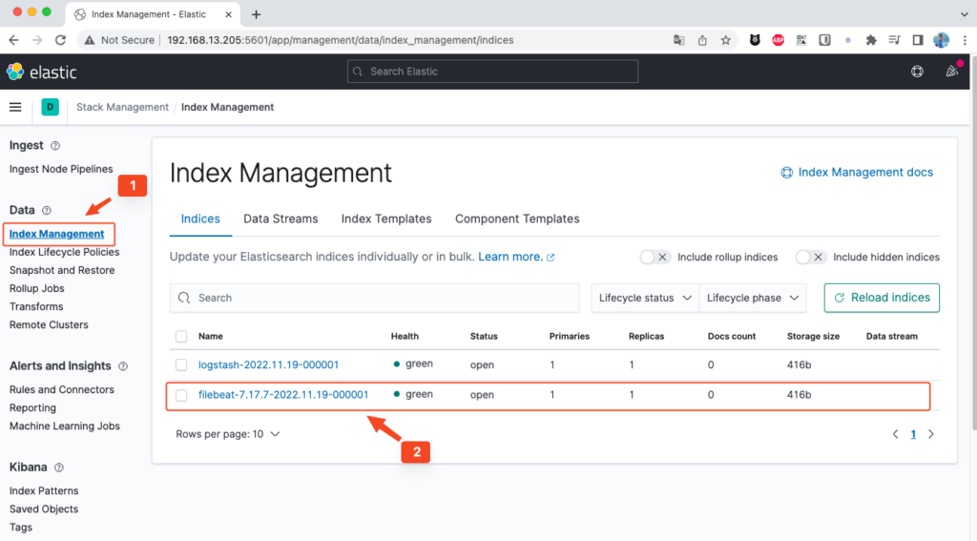This screenshot has width=977, height=541.
Task: Open a new browser tab with plus
Action: 256,14
